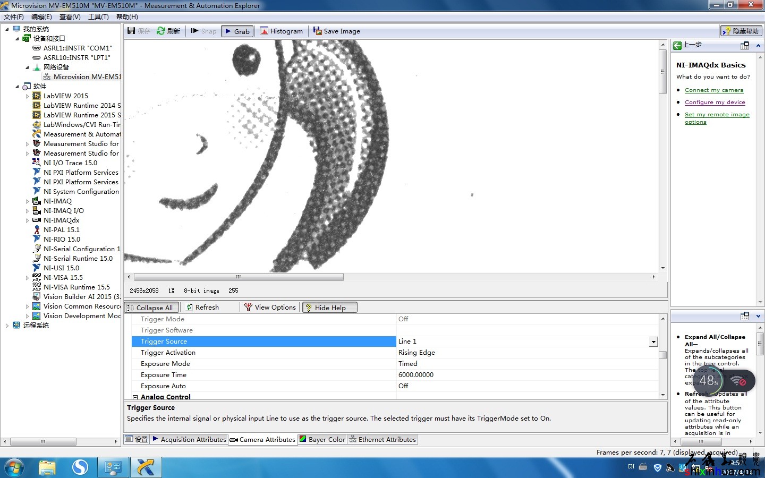Expand the NI-IMAQdx tree node

28,220
